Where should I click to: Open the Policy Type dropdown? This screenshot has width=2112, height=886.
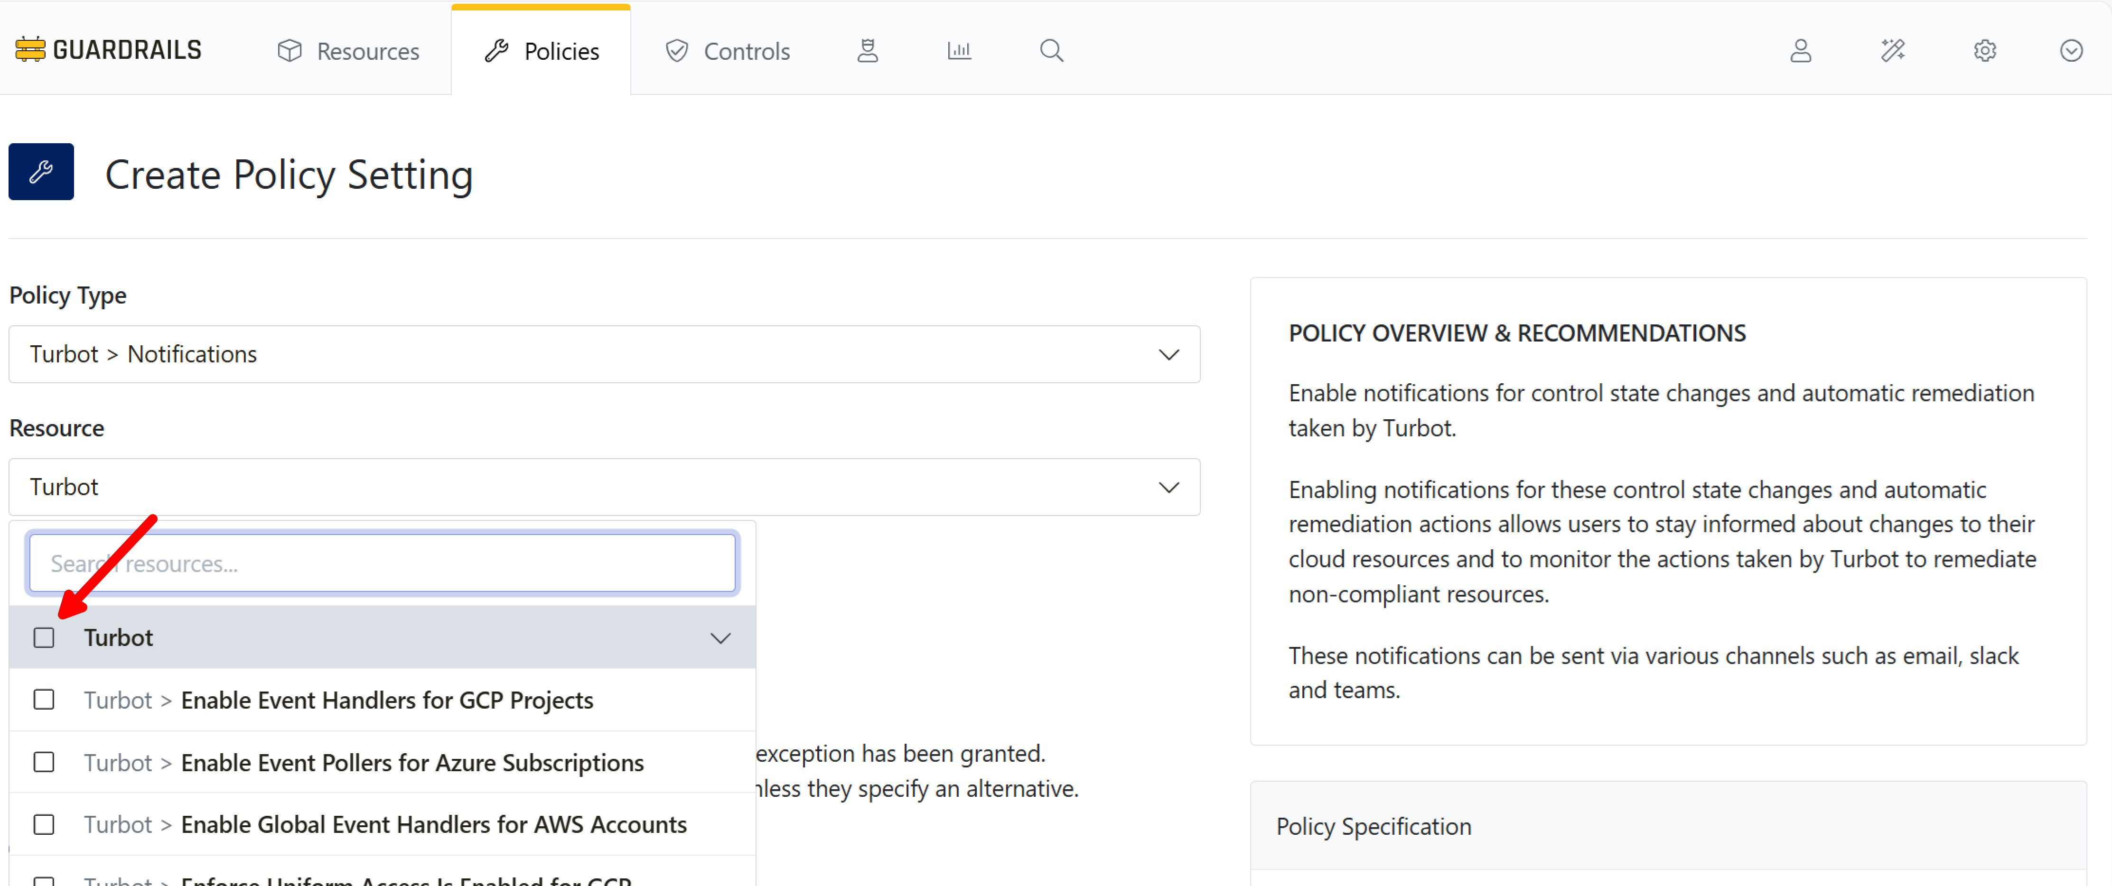[603, 354]
